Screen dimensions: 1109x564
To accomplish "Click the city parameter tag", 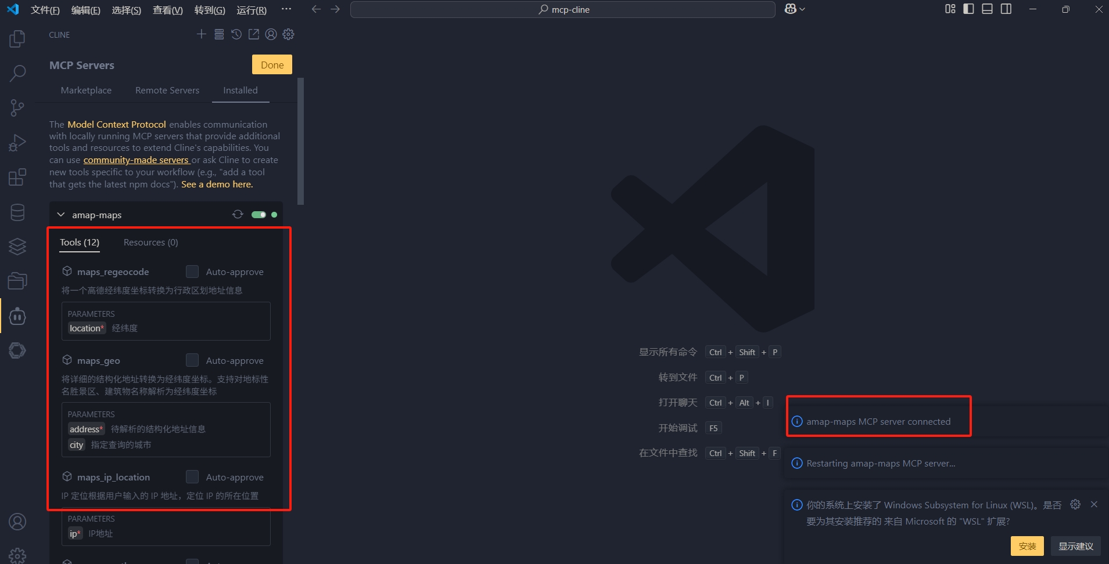I will point(77,445).
